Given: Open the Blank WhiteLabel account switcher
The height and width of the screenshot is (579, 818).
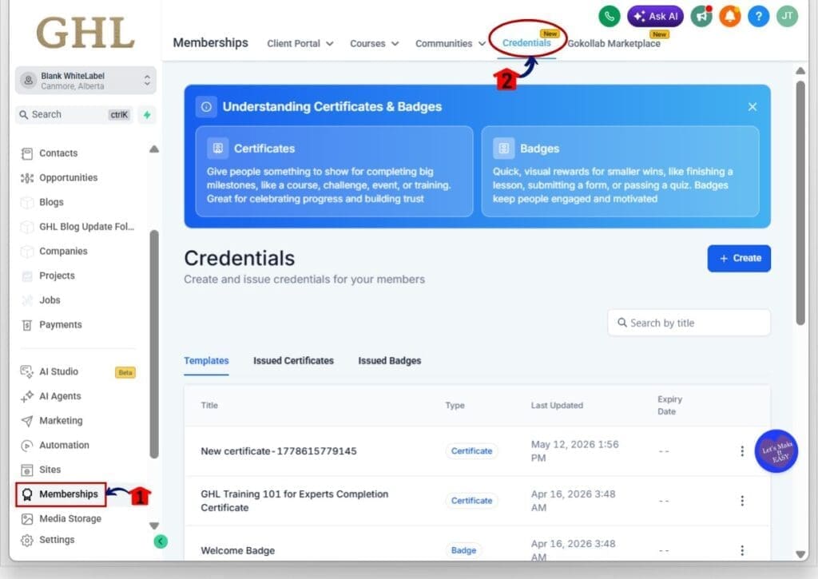Looking at the screenshot, I should point(85,81).
